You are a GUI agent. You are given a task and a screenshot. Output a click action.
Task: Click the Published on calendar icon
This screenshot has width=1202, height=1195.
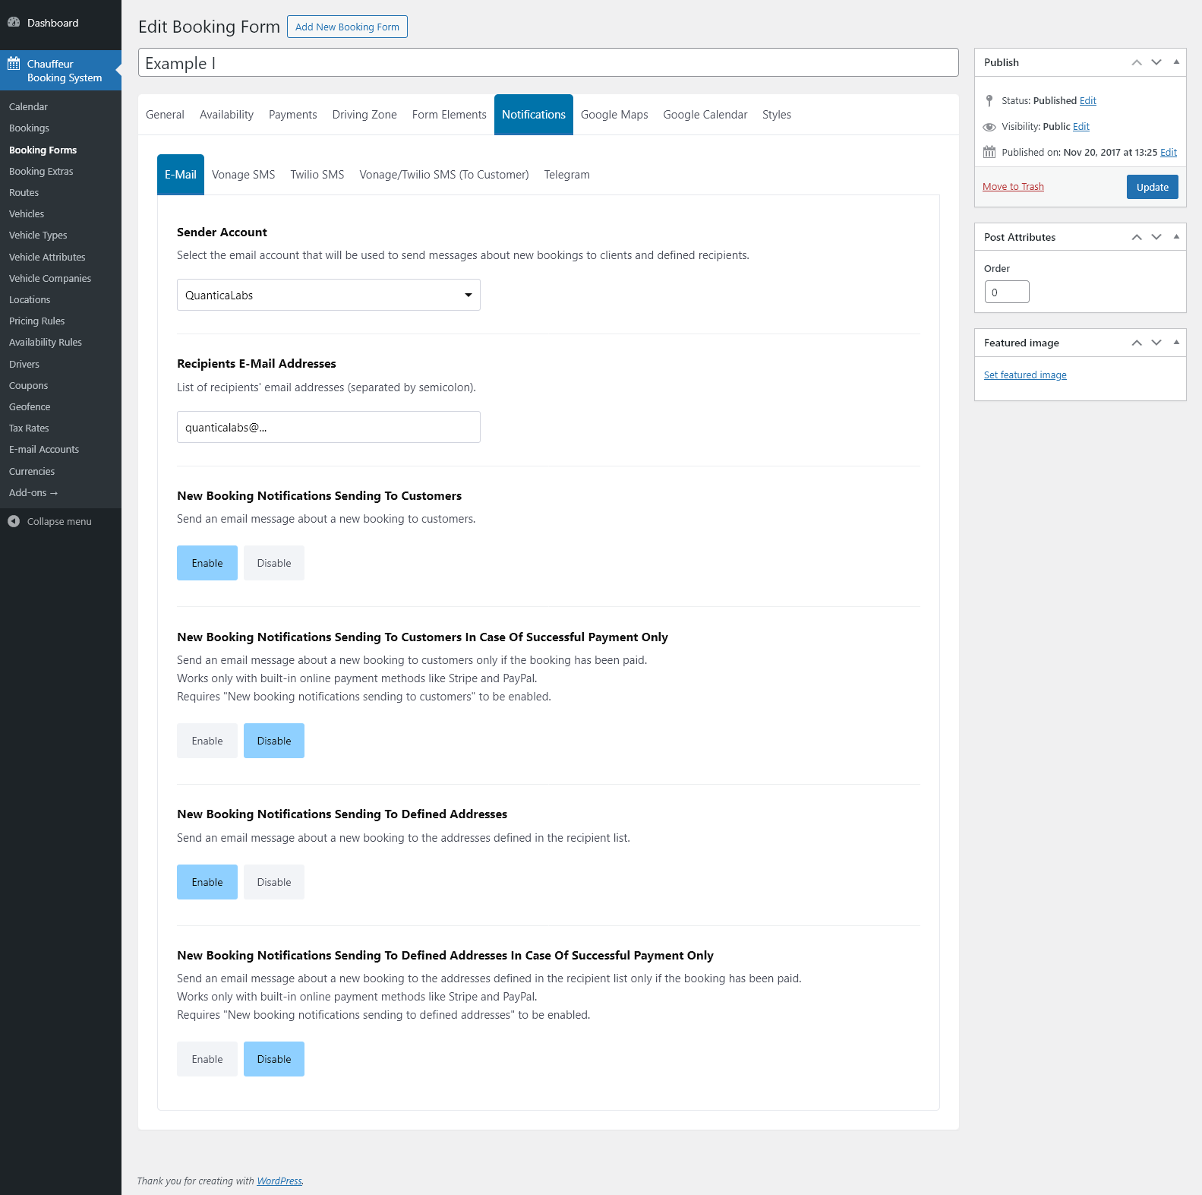coord(989,152)
